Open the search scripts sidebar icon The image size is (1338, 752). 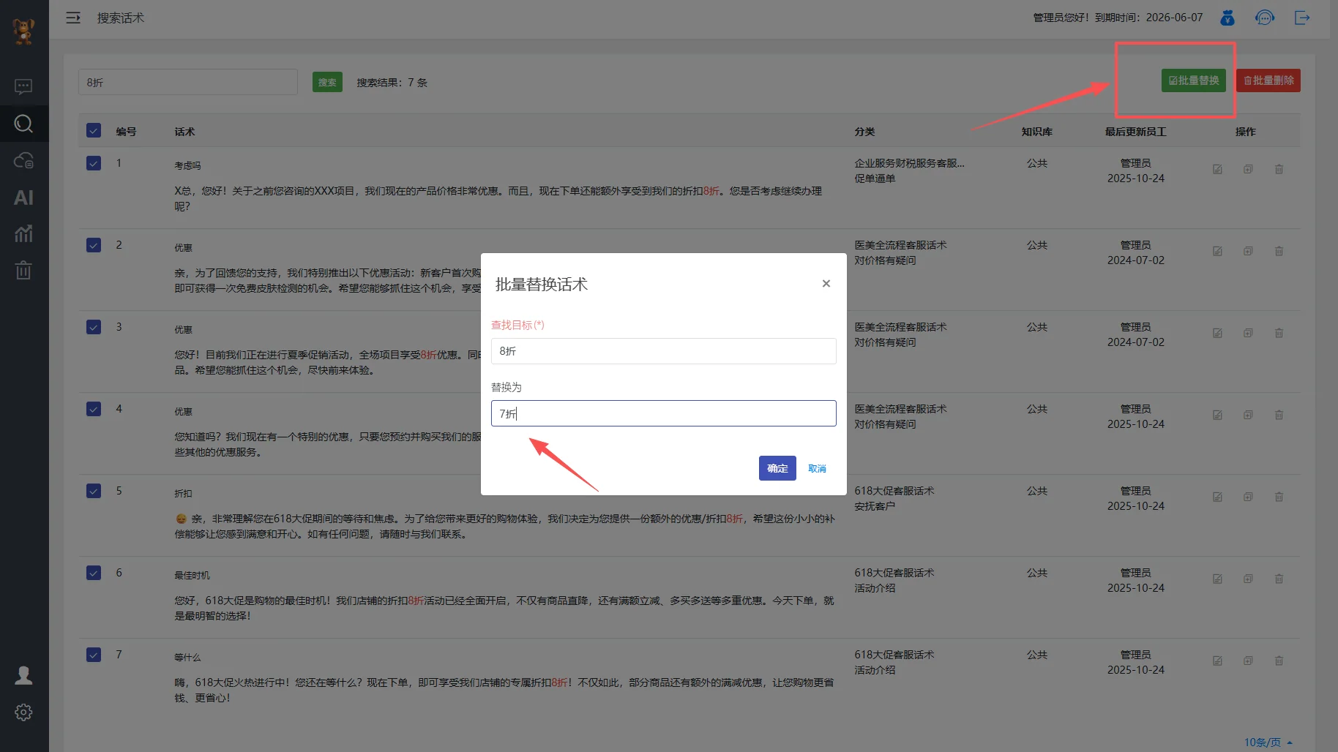coord(23,124)
